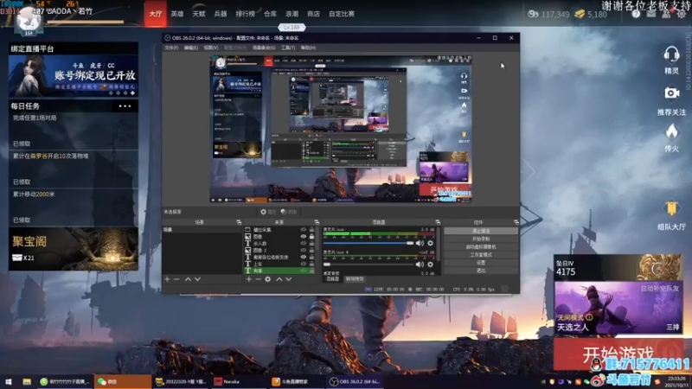Toggle visibility of 杀人数 source
This screenshot has width=692, height=389.
[304, 243]
